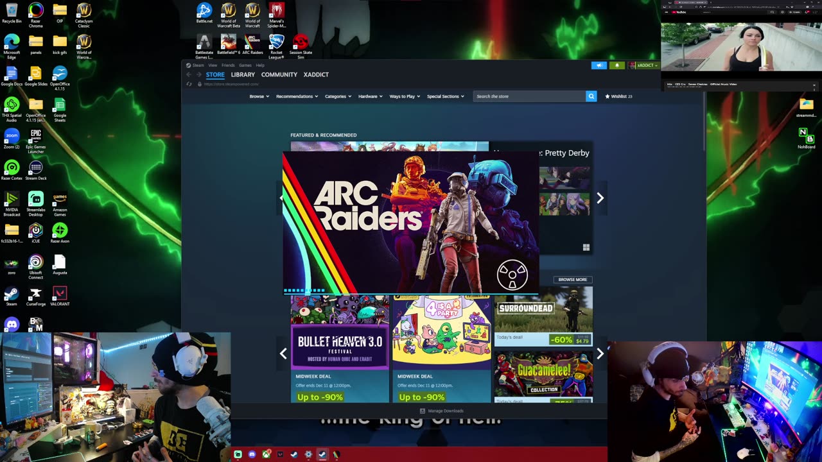Open the Friends menu in Steam
Screen dimensions: 822x462
click(x=228, y=65)
